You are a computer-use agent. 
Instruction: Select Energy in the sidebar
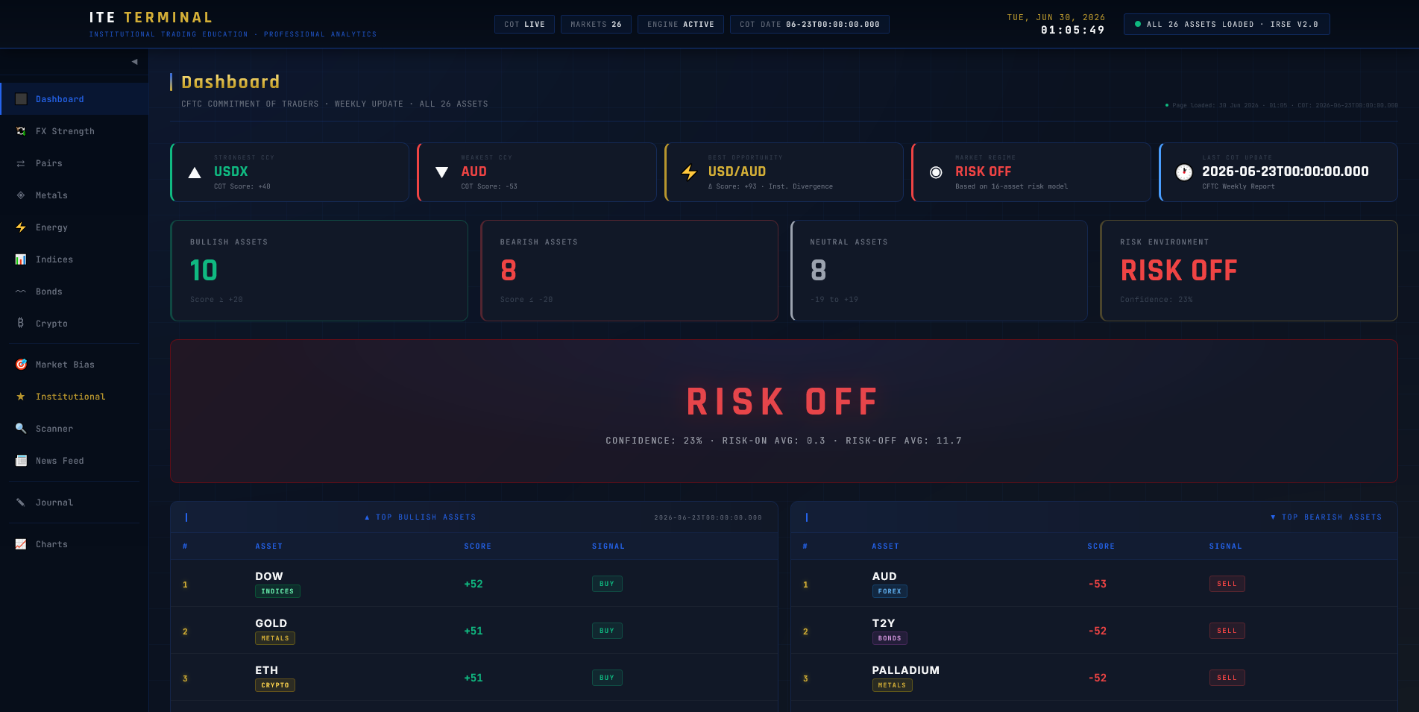pos(75,227)
